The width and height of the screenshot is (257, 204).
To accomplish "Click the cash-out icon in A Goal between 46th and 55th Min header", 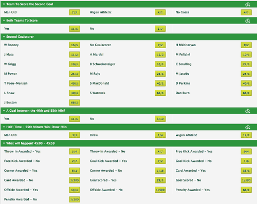I will tap(247, 111).
